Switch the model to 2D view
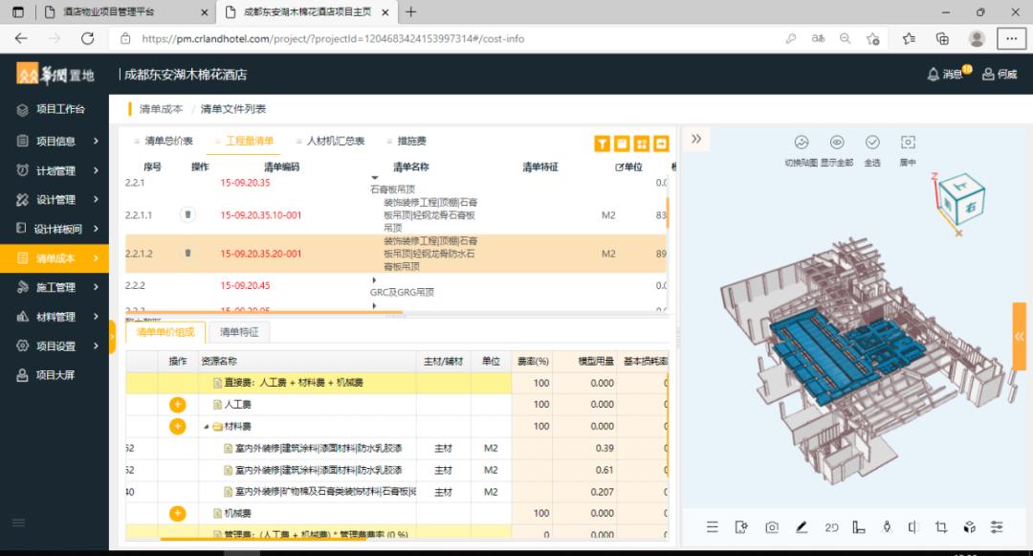Viewport: 1033px width, 556px height. (830, 527)
